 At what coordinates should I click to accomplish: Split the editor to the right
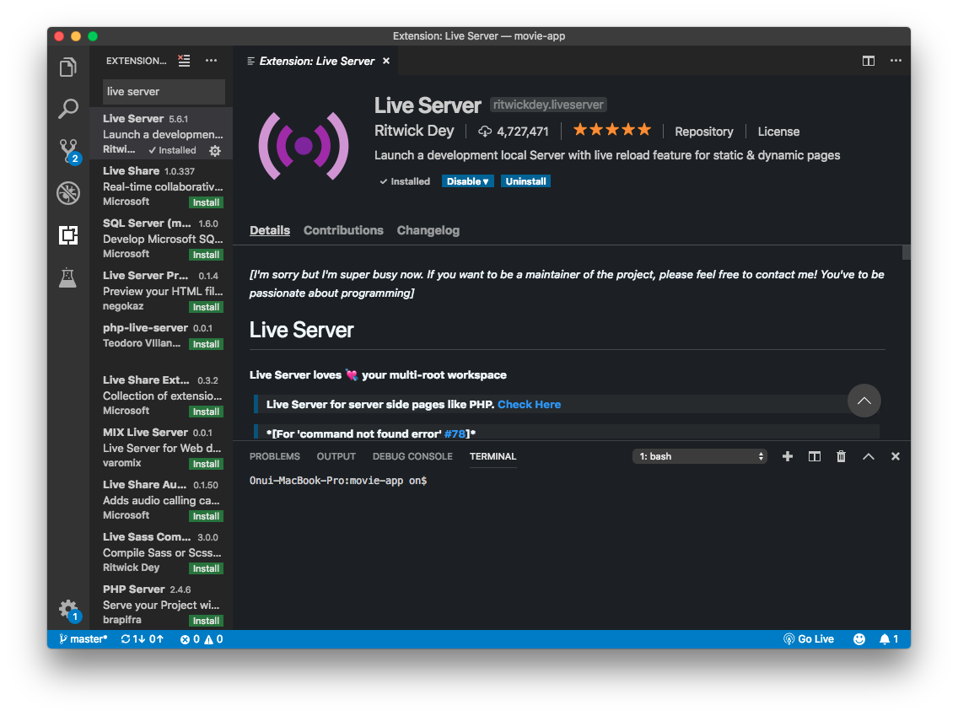pos(869,61)
